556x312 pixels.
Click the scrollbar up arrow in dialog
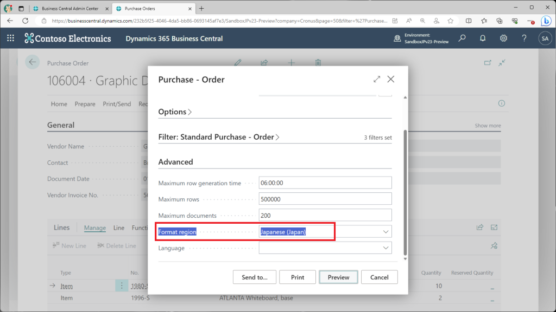tap(405, 97)
